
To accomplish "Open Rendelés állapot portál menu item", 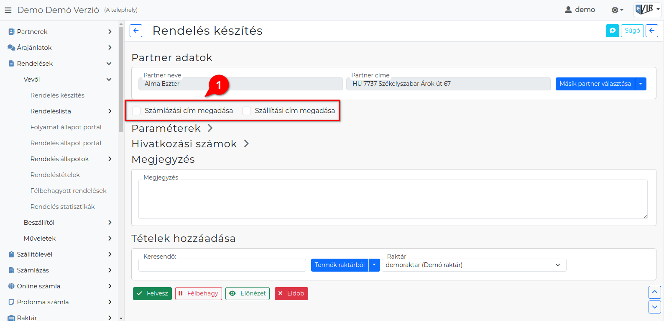I will coord(66,143).
